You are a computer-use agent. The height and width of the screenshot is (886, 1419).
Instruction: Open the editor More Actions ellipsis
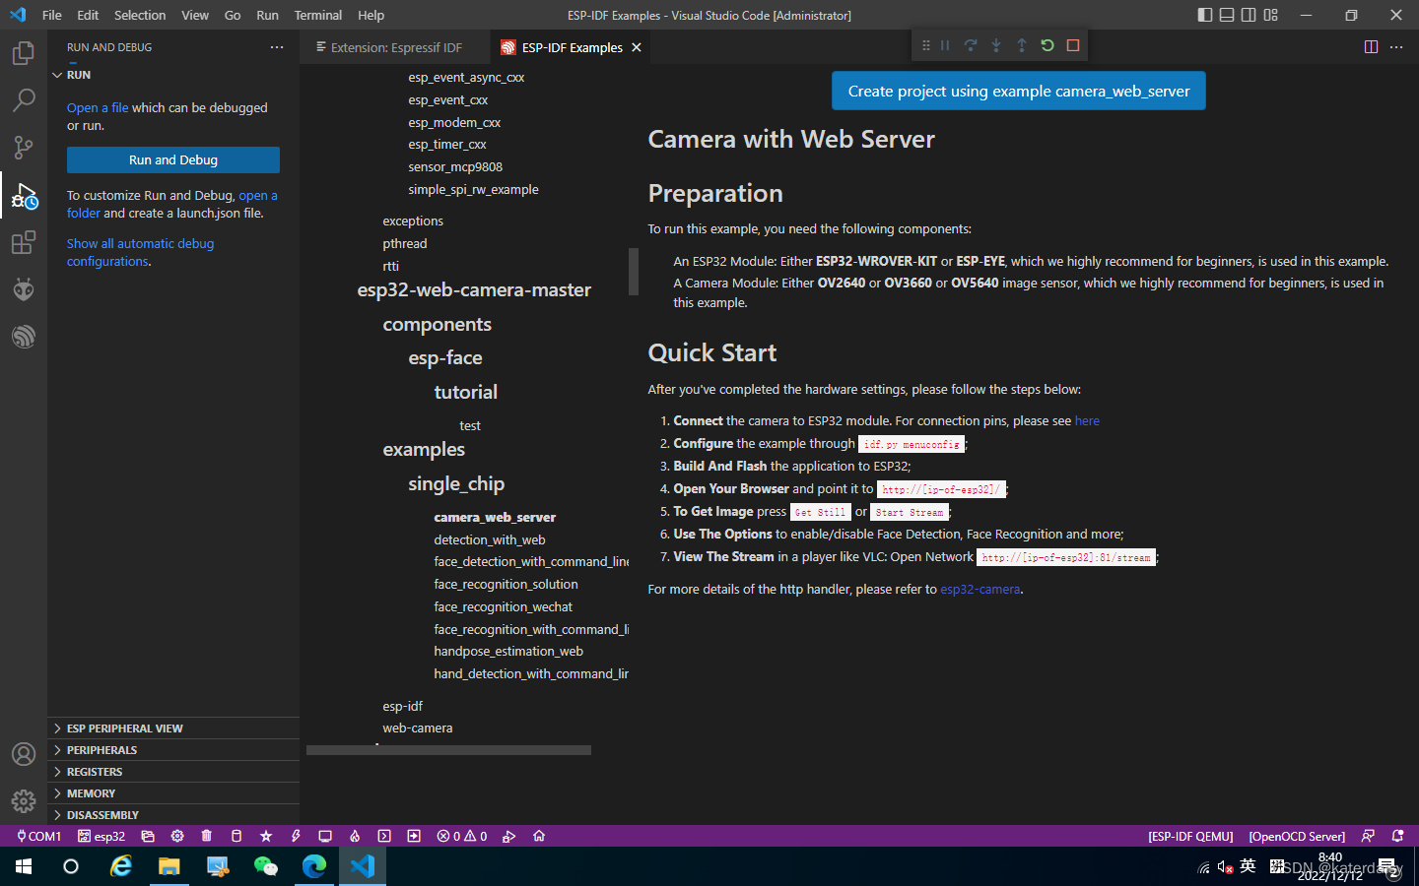coord(1396,47)
